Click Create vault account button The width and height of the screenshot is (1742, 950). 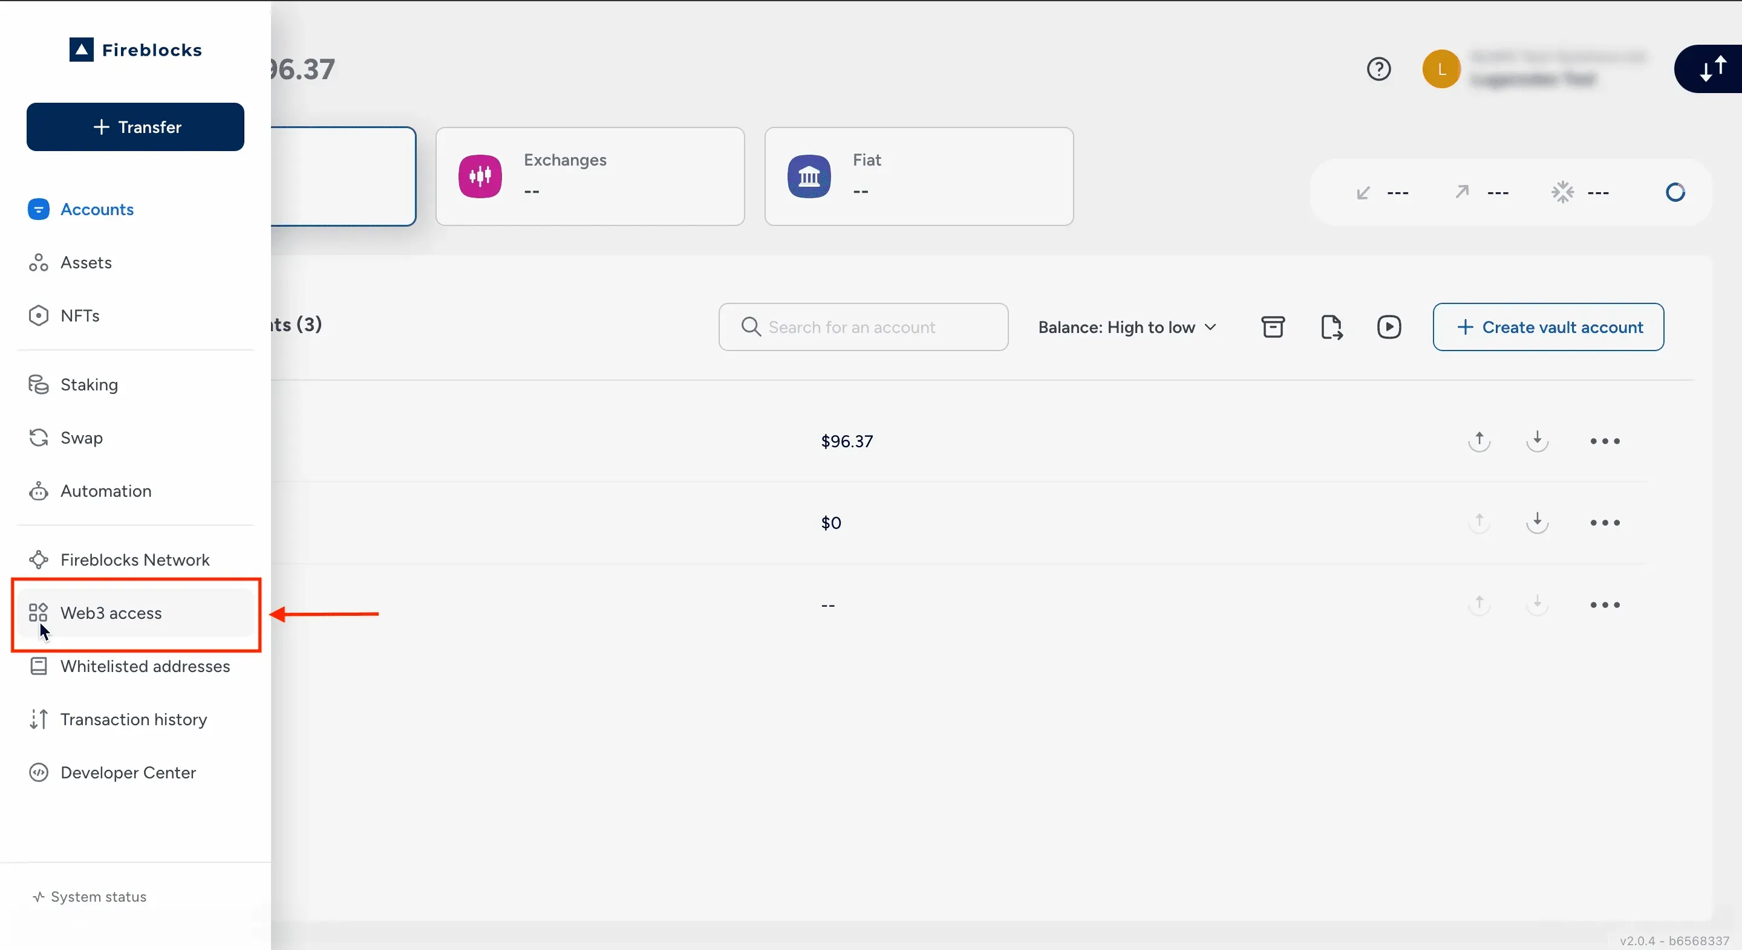point(1548,327)
